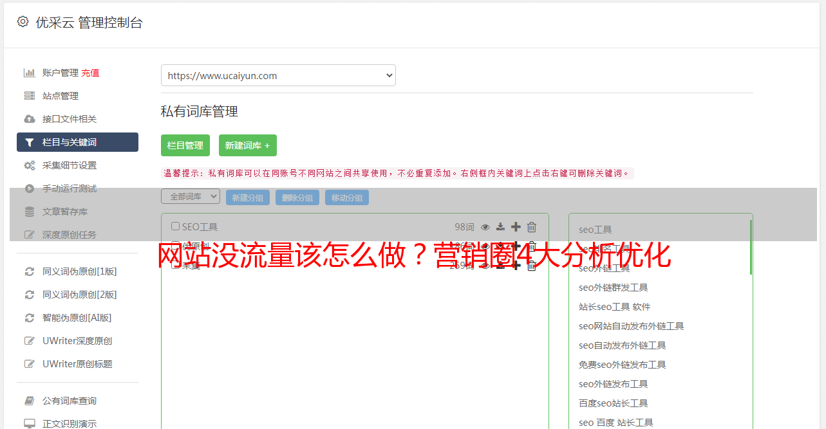The height and width of the screenshot is (429, 826).
Task: Click the gears icon for 采集细节设置
Action: click(x=29, y=165)
